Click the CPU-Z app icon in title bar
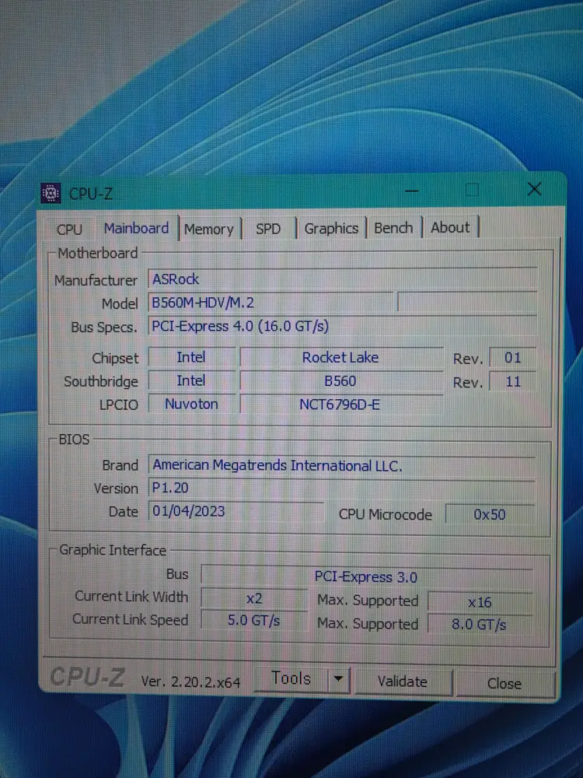Viewport: 583px width, 778px height. (x=50, y=194)
